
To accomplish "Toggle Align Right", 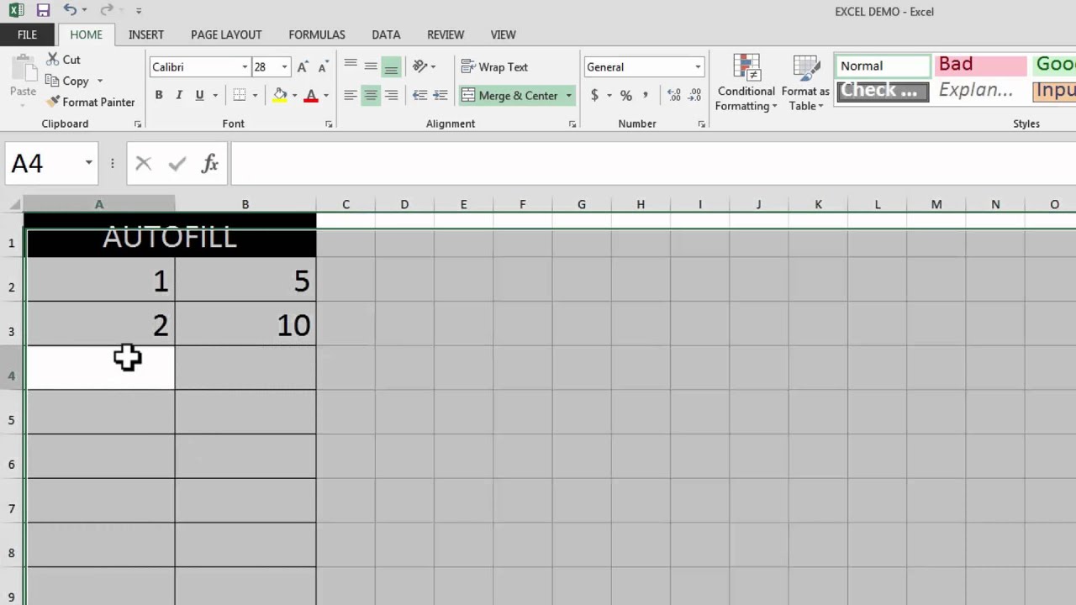I will 391,95.
